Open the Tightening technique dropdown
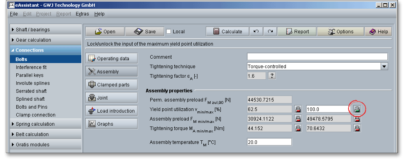Viewport: 404px width, 159px height. click(x=384, y=67)
